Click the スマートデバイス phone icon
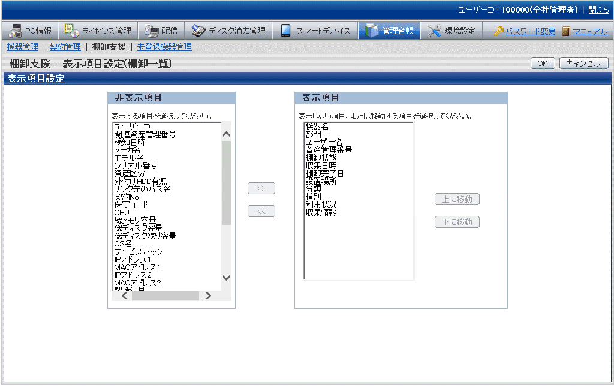Image resolution: width=614 pixels, height=386 pixels. pos(286,31)
